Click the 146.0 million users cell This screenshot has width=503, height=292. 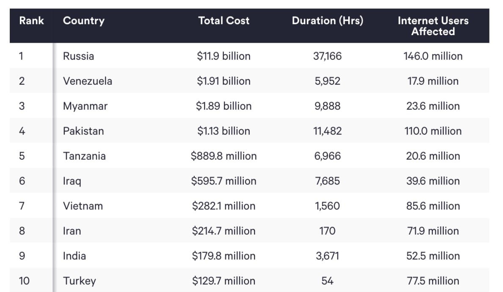433,56
